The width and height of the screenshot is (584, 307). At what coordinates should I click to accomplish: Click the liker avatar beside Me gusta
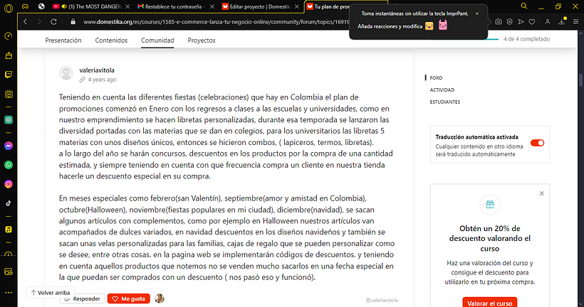click(160, 298)
